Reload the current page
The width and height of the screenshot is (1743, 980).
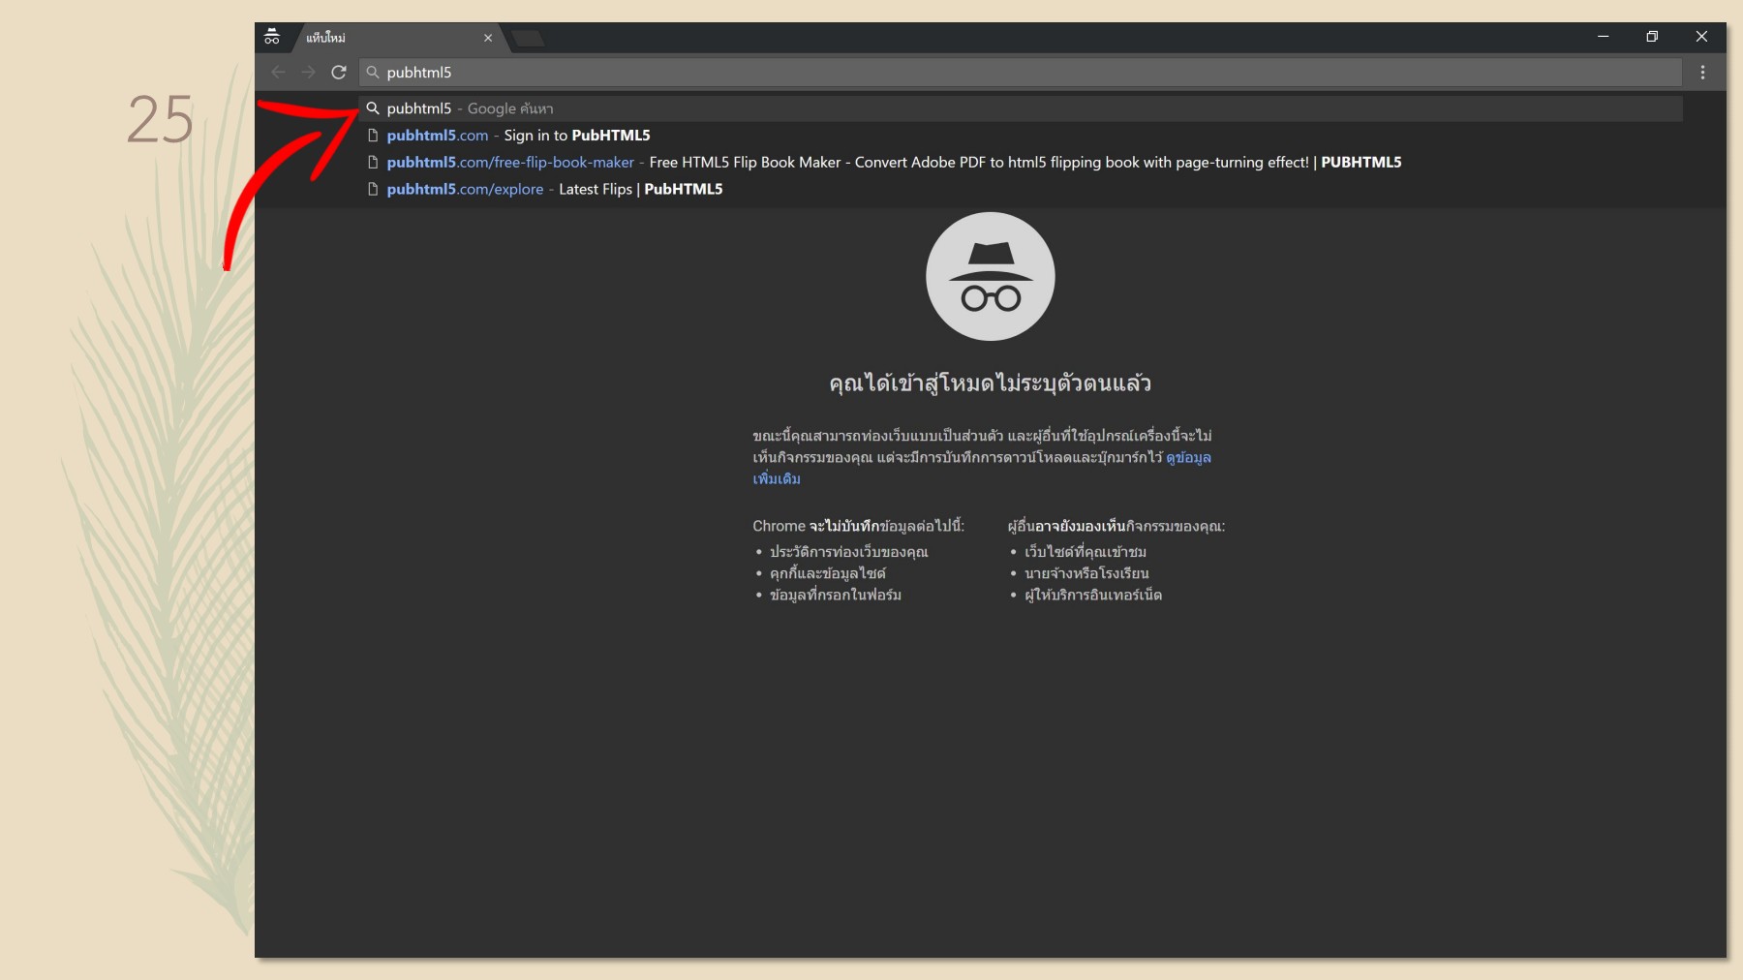[339, 73]
